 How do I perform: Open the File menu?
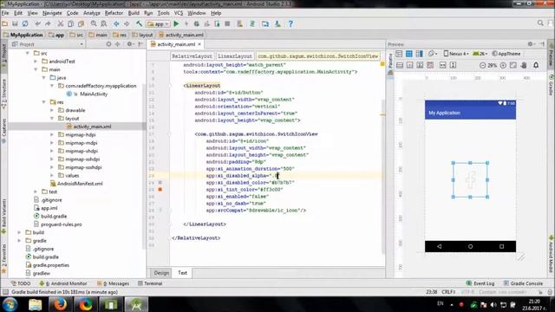click(x=5, y=13)
